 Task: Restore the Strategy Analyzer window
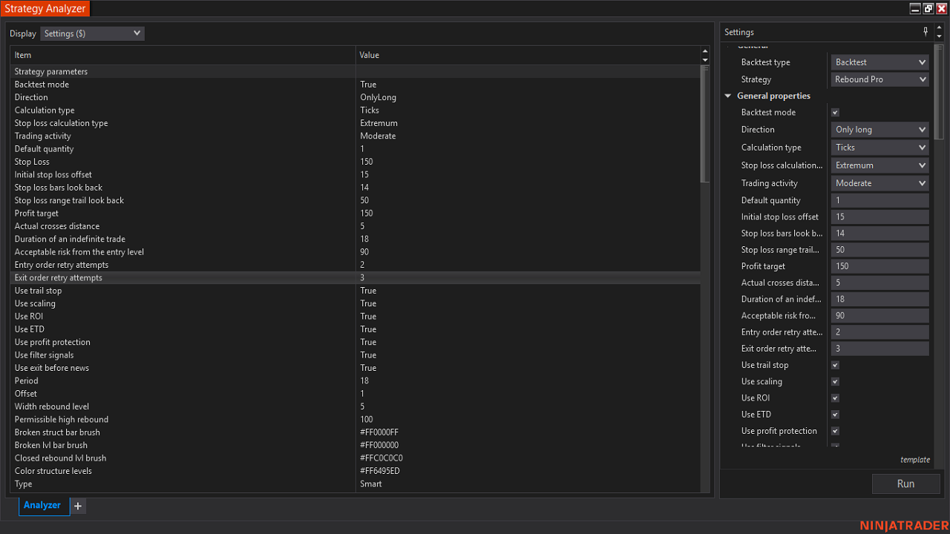coord(928,9)
